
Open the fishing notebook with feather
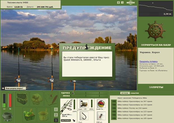tap(51, 99)
